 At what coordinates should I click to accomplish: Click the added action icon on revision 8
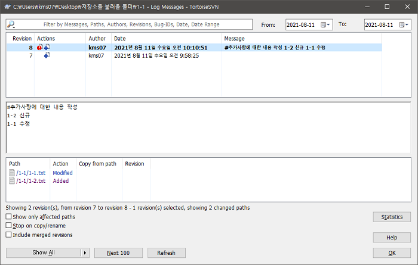coord(47,48)
